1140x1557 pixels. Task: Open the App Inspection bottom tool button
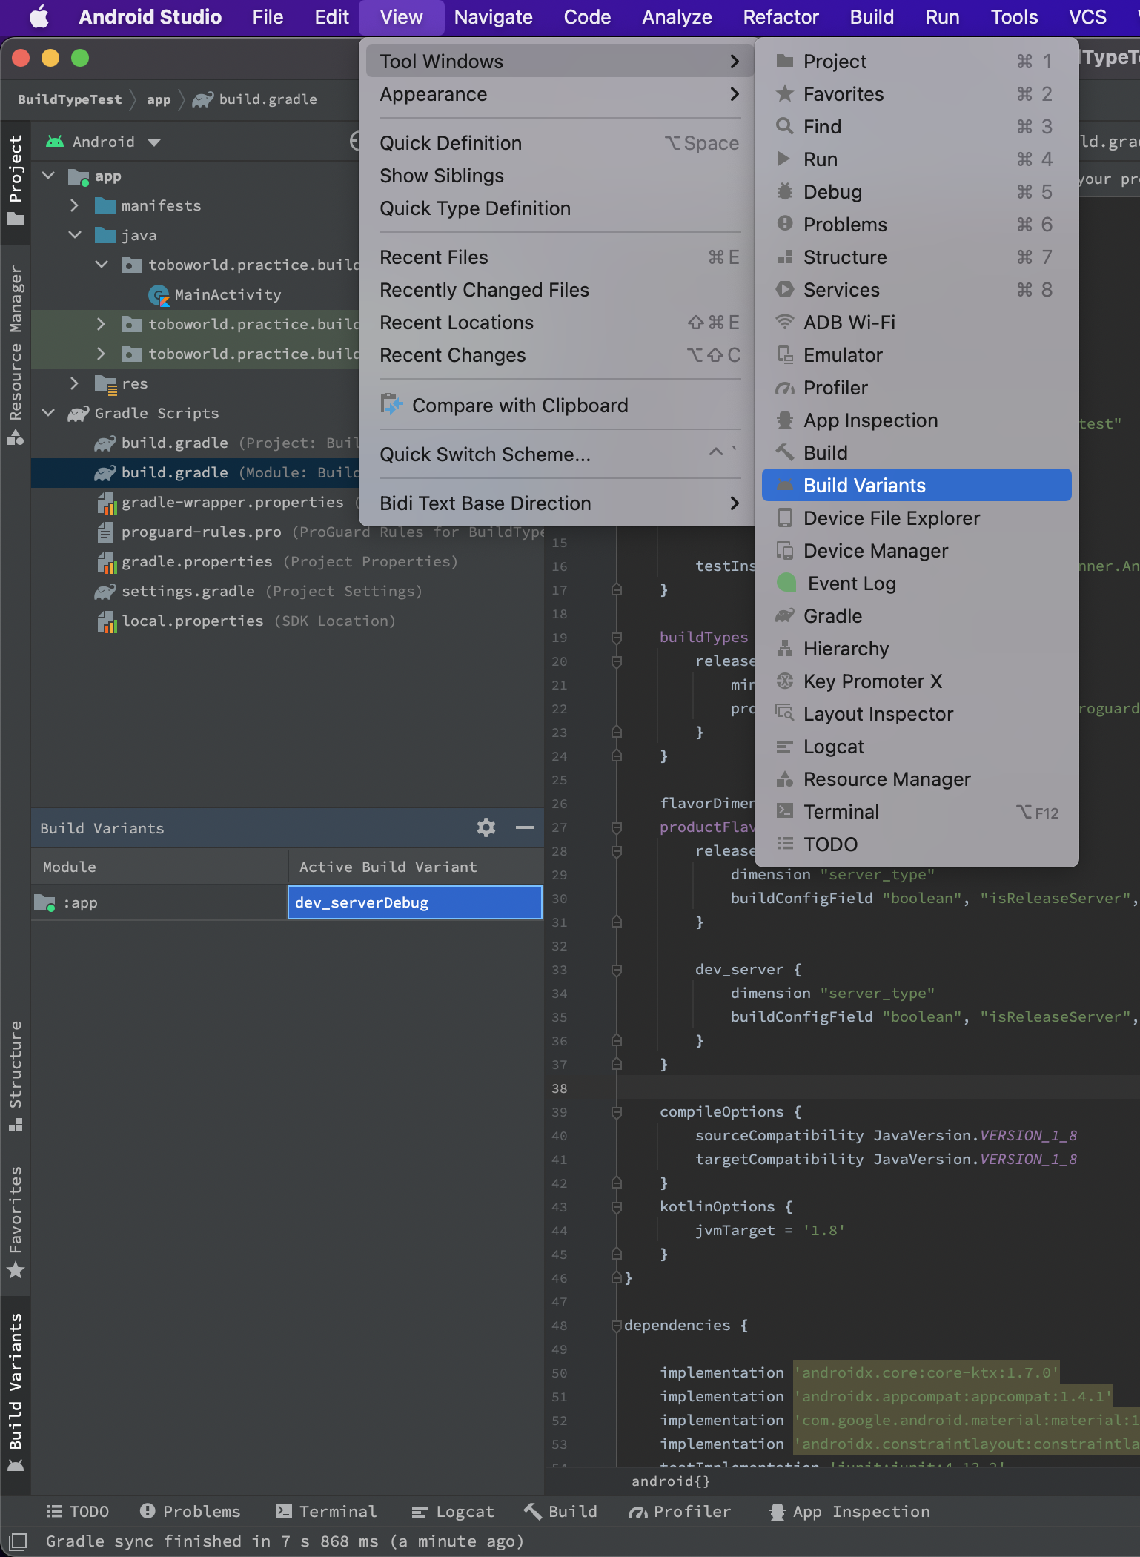click(849, 1511)
